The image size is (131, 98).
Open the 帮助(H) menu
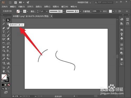[x=74, y=7]
